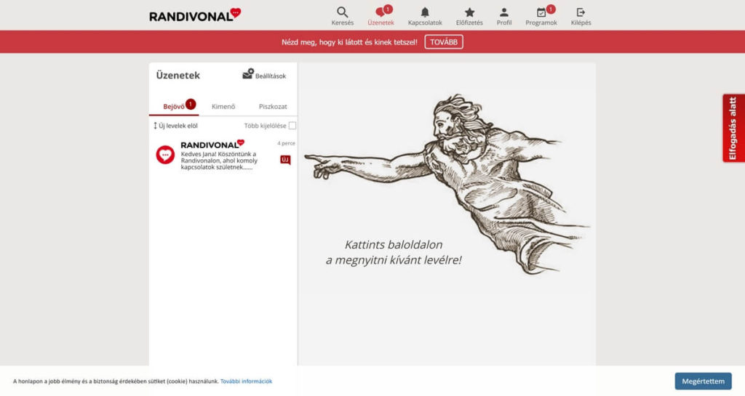Click the Új levelek elöl sort label
Image resolution: width=745 pixels, height=396 pixels.
pyautogui.click(x=178, y=126)
